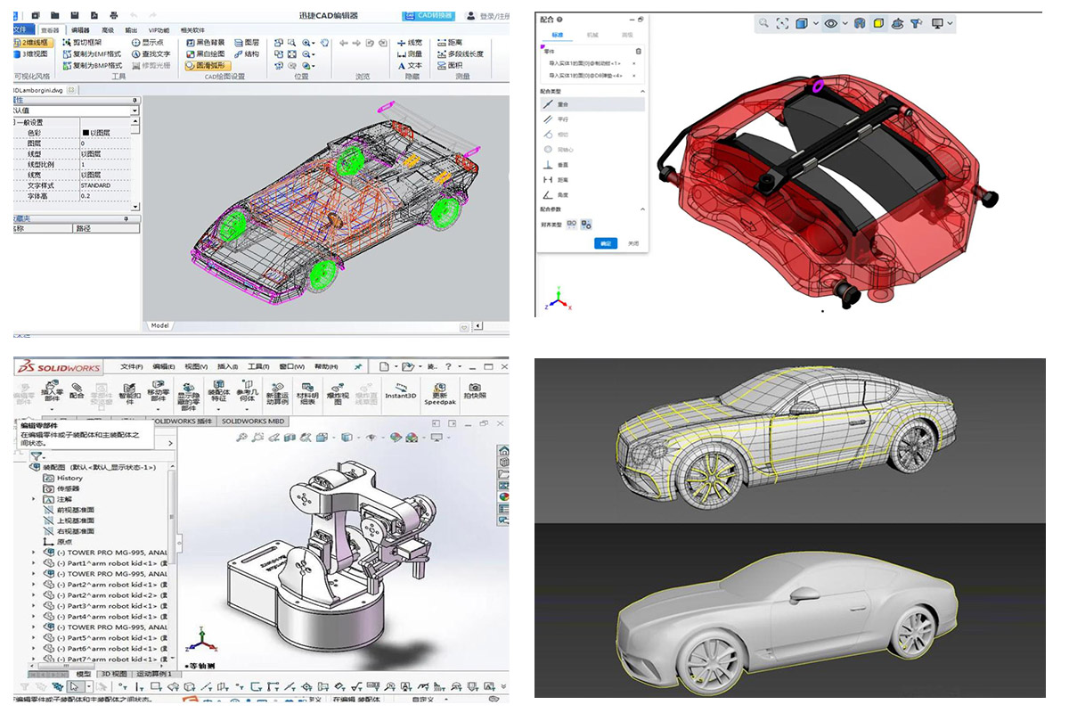This screenshot has width=1069, height=713.
Task: Select the 重合 mate type
Action: click(x=592, y=104)
